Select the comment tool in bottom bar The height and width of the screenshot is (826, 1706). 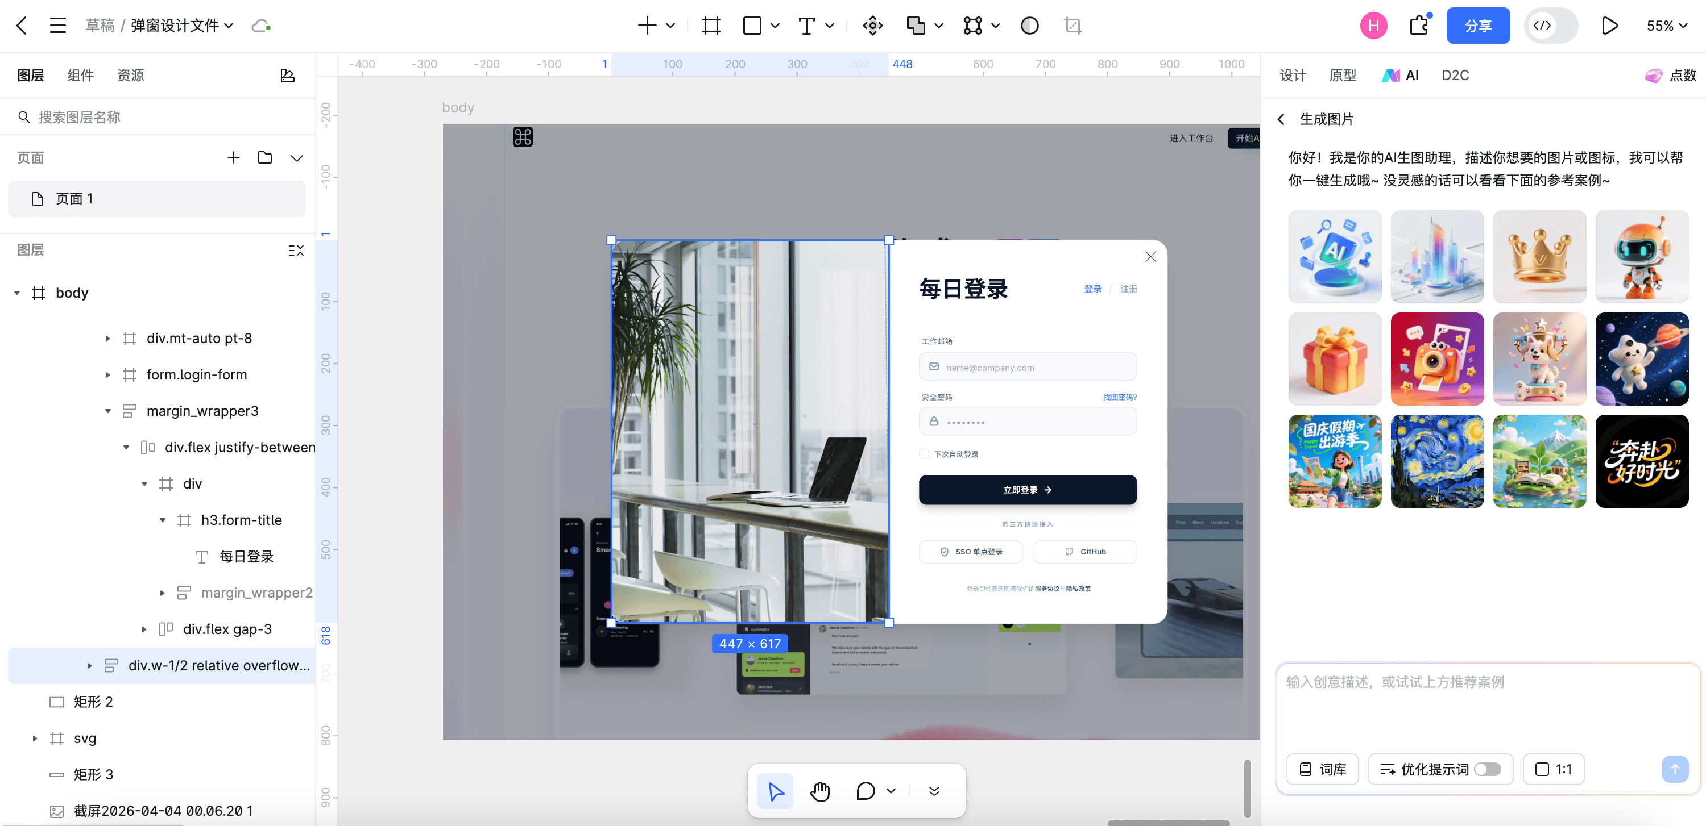(865, 791)
